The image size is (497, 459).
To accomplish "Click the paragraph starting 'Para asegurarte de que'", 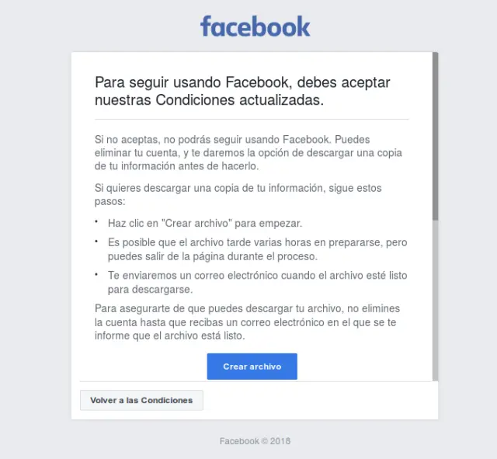I will (x=247, y=322).
